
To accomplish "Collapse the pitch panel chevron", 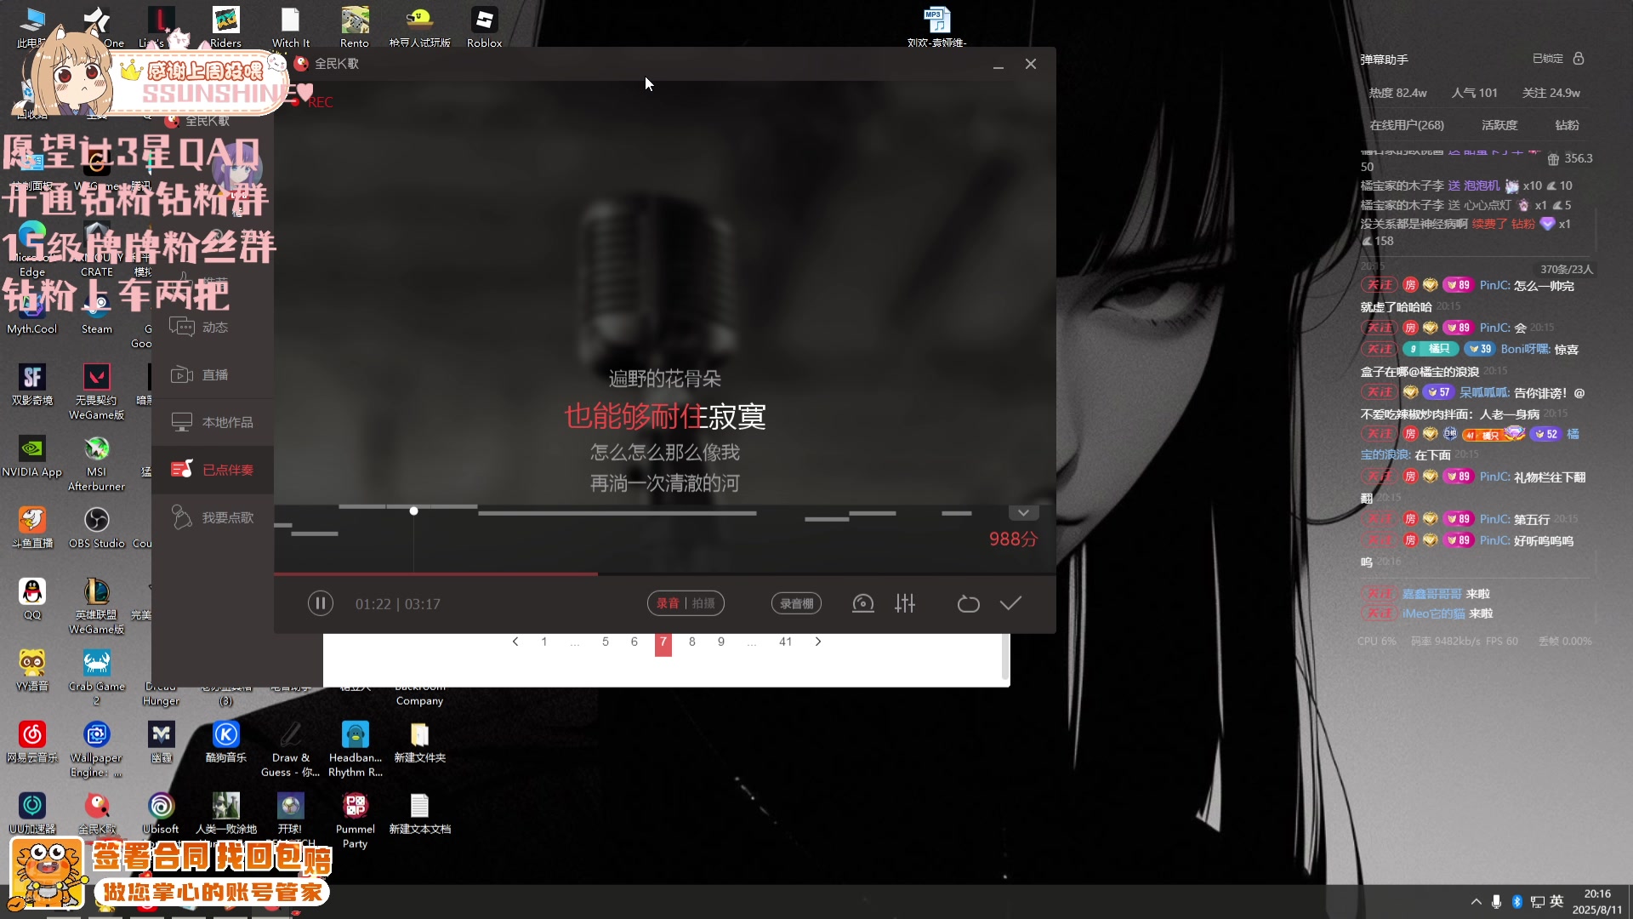I will 1023,513.
